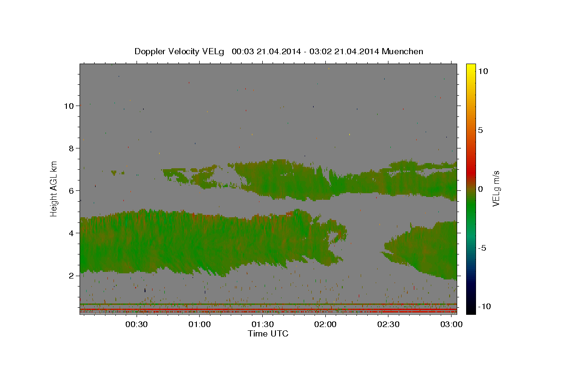
Task: Click colorbar value 5
Action: (x=480, y=130)
